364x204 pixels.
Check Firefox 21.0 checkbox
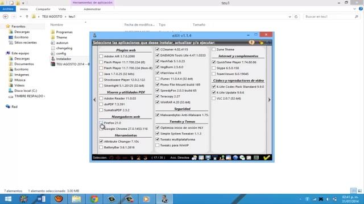pos(101,122)
